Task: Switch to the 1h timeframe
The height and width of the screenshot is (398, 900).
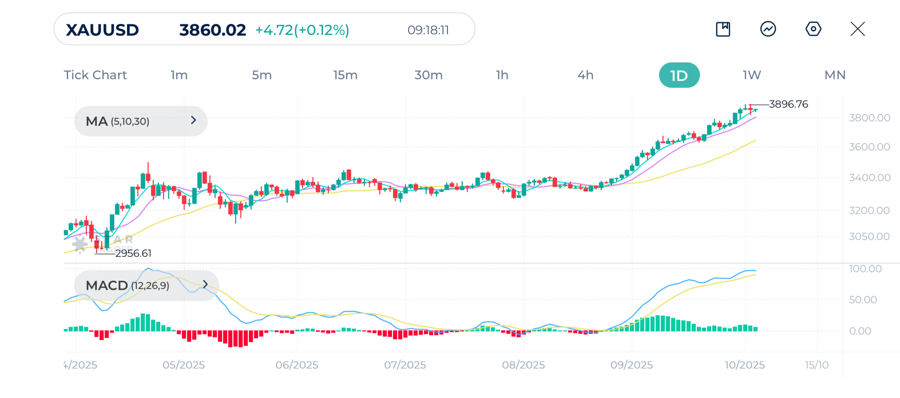Action: pos(502,75)
